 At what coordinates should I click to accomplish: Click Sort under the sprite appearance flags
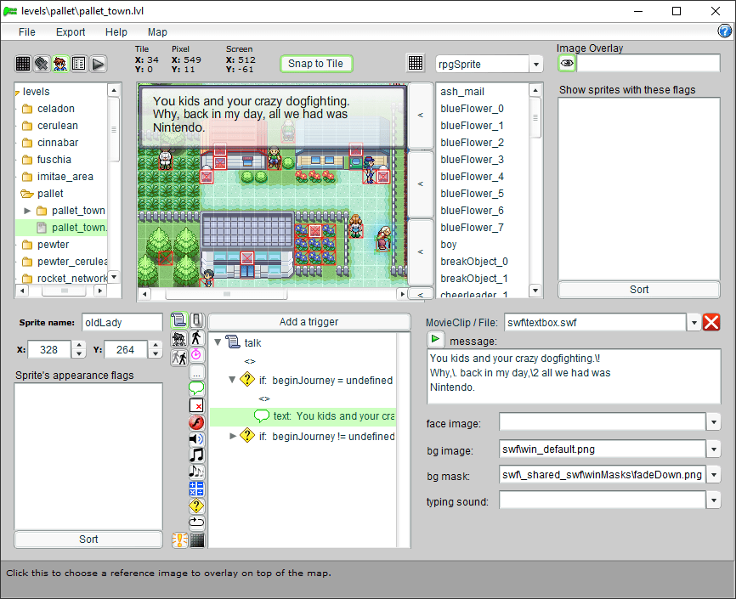pyautogui.click(x=88, y=540)
